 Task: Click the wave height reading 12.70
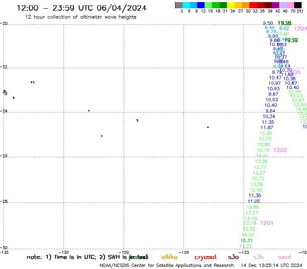265,139
